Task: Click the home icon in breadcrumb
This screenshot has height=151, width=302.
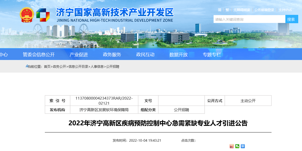Action: pyautogui.click(x=27, y=66)
